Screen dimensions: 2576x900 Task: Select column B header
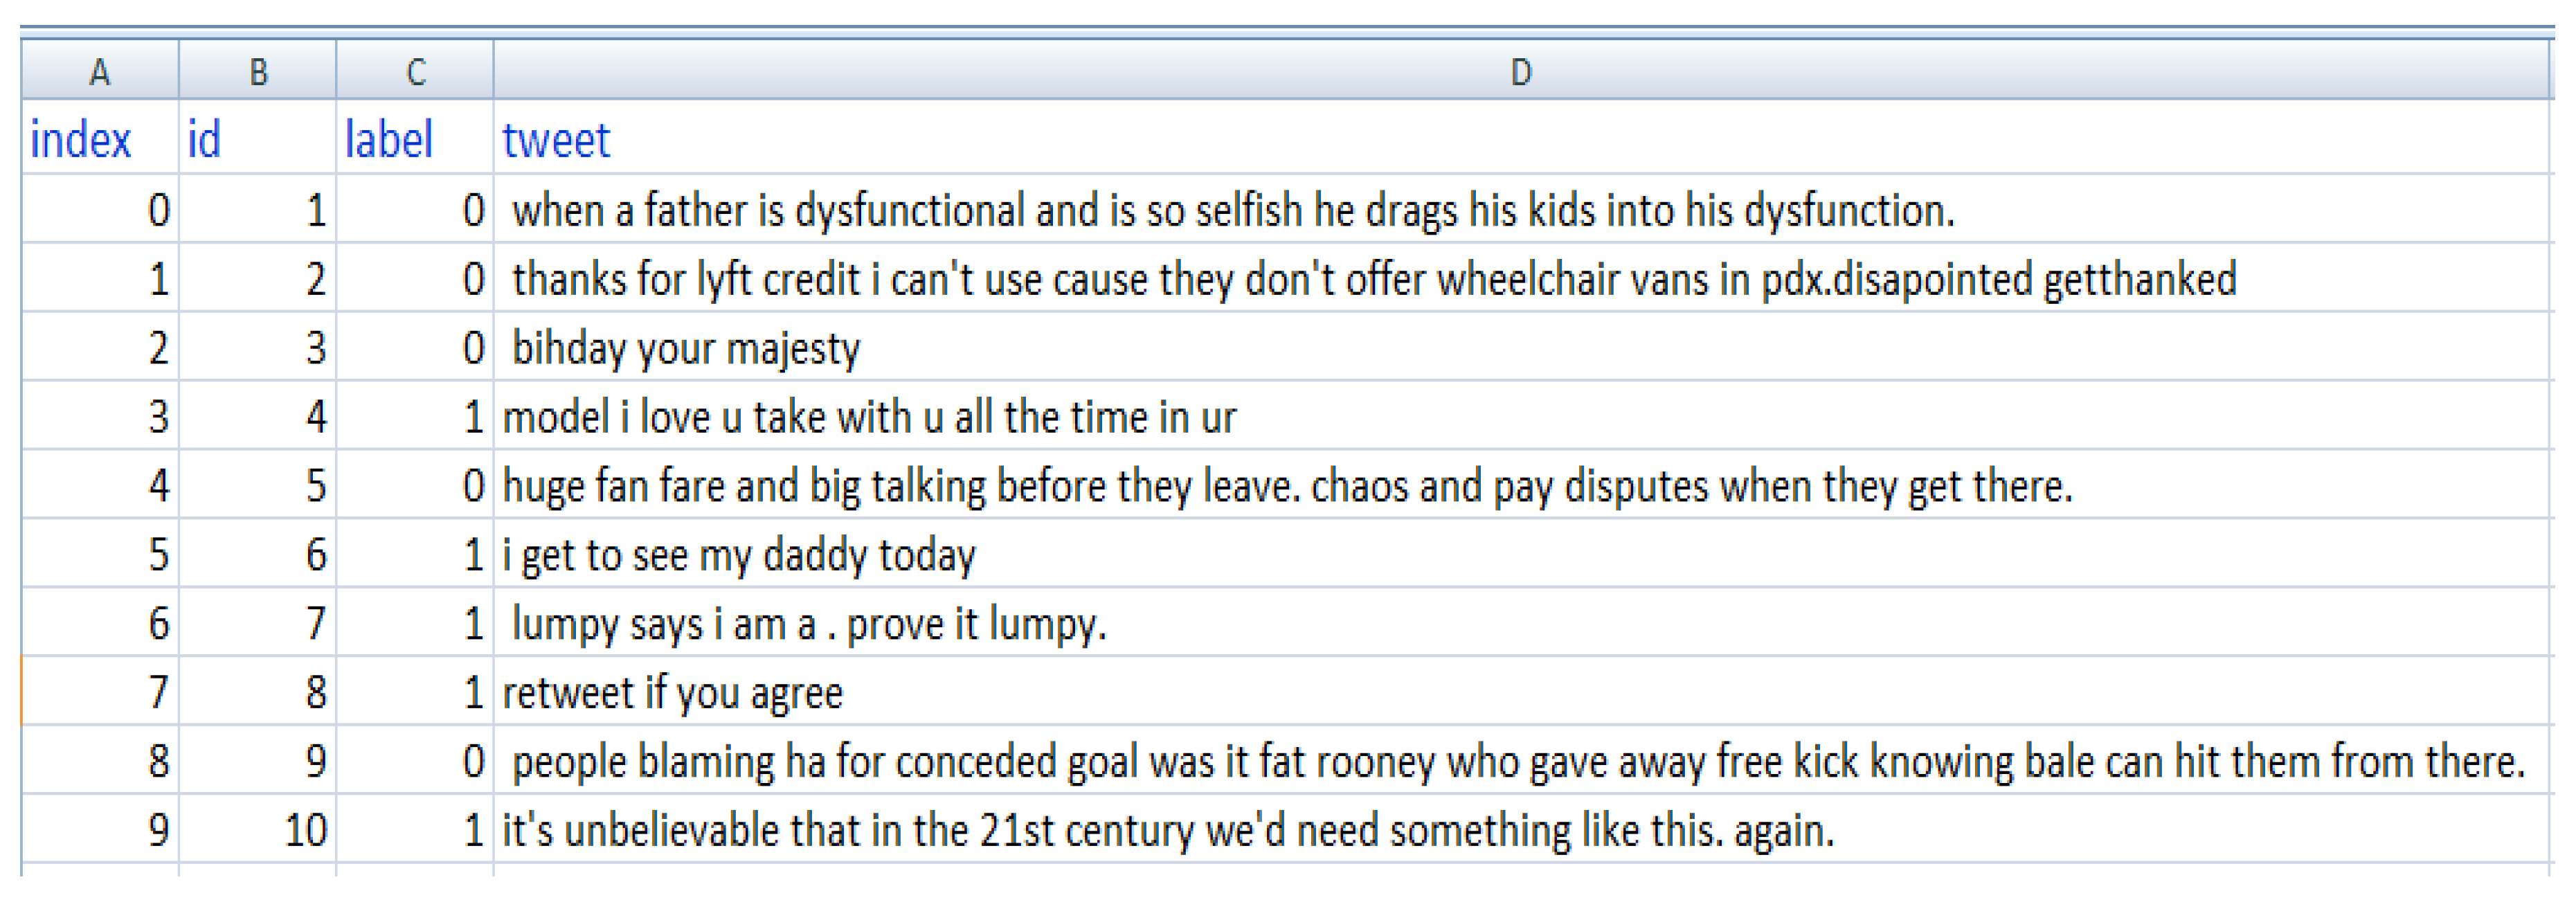[x=258, y=71]
